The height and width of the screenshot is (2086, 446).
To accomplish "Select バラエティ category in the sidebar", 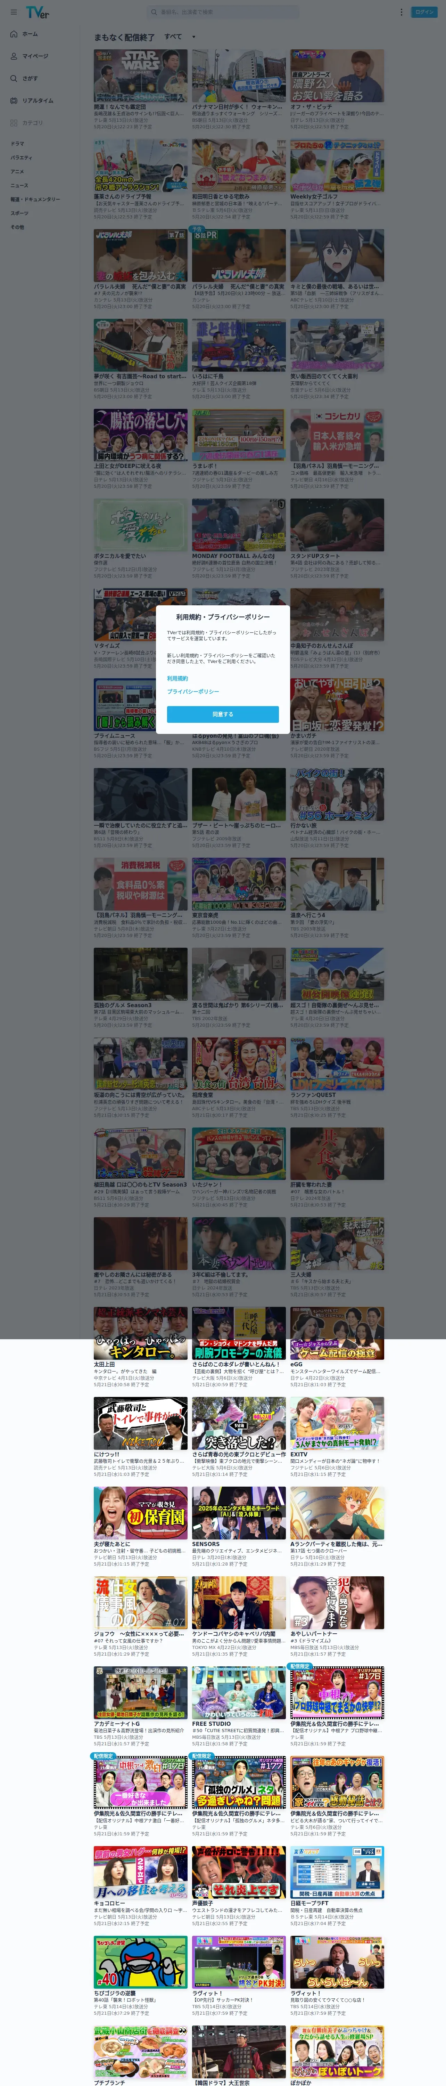I will coord(21,158).
